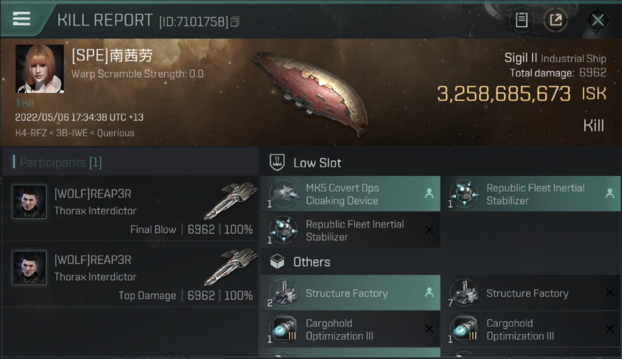This screenshot has height=359, width=622.
Task: View the victim pilot's portrait
Action: click(40, 69)
